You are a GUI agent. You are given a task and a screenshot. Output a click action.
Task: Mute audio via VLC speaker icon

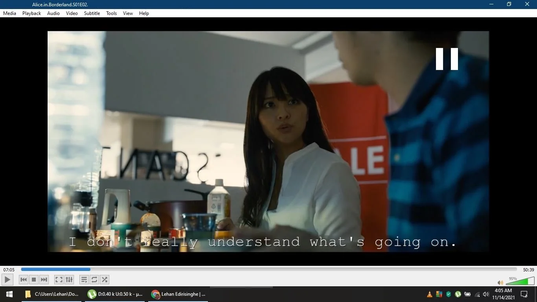(x=500, y=282)
